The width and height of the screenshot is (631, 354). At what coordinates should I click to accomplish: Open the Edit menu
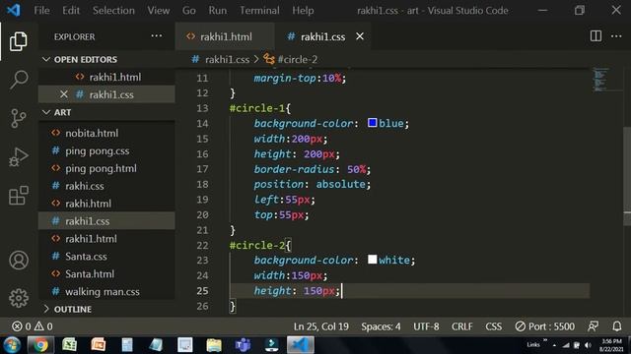tap(71, 10)
